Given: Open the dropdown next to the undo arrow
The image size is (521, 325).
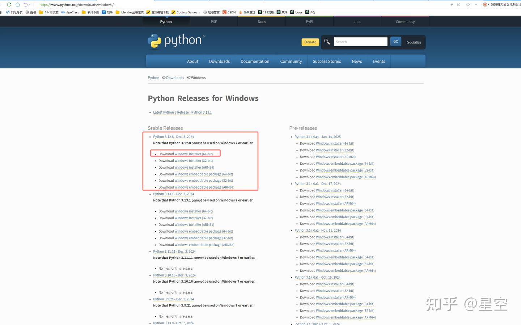Looking at the screenshot, I should (x=30, y=5).
